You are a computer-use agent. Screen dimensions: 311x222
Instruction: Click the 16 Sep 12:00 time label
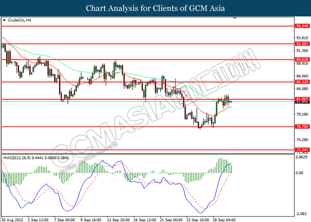tap(145, 220)
